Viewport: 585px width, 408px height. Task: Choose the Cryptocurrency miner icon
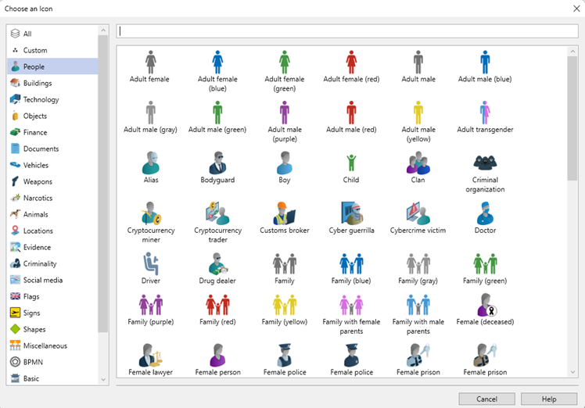(x=151, y=213)
